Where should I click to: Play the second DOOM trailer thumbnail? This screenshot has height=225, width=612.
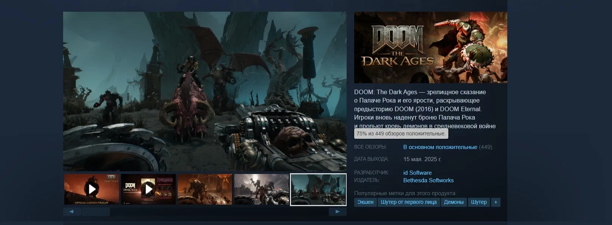tap(149, 189)
